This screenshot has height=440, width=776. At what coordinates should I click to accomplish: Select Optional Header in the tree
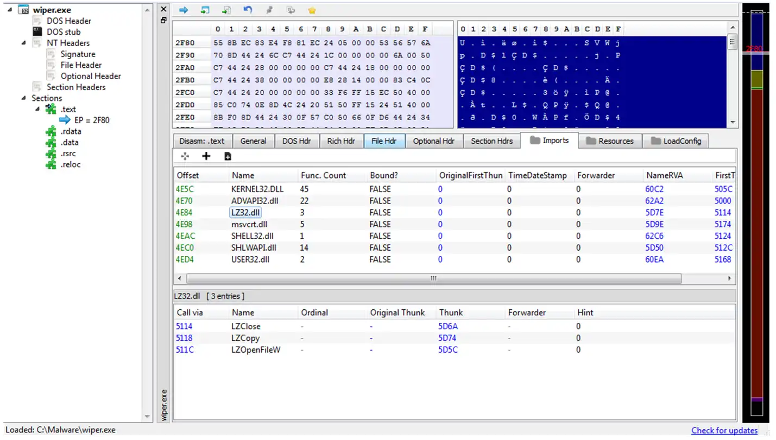point(91,76)
